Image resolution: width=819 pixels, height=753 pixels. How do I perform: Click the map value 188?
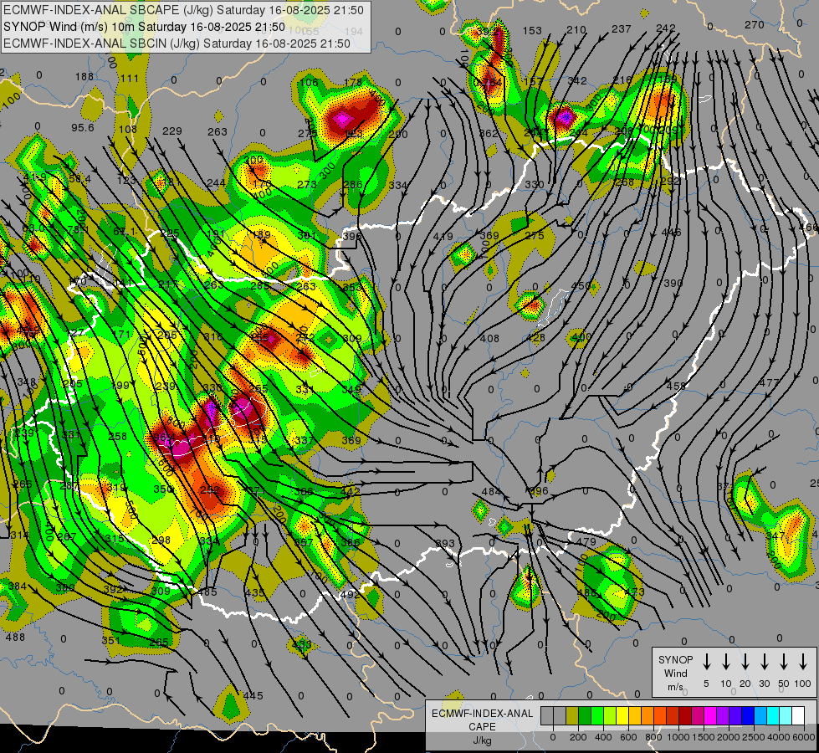click(x=84, y=76)
